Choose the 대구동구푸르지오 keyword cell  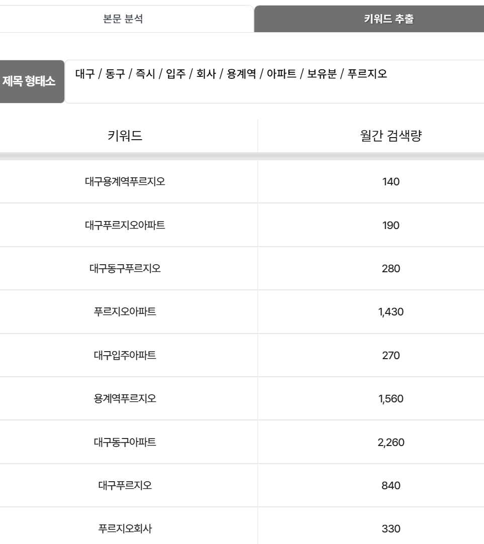pos(125,269)
